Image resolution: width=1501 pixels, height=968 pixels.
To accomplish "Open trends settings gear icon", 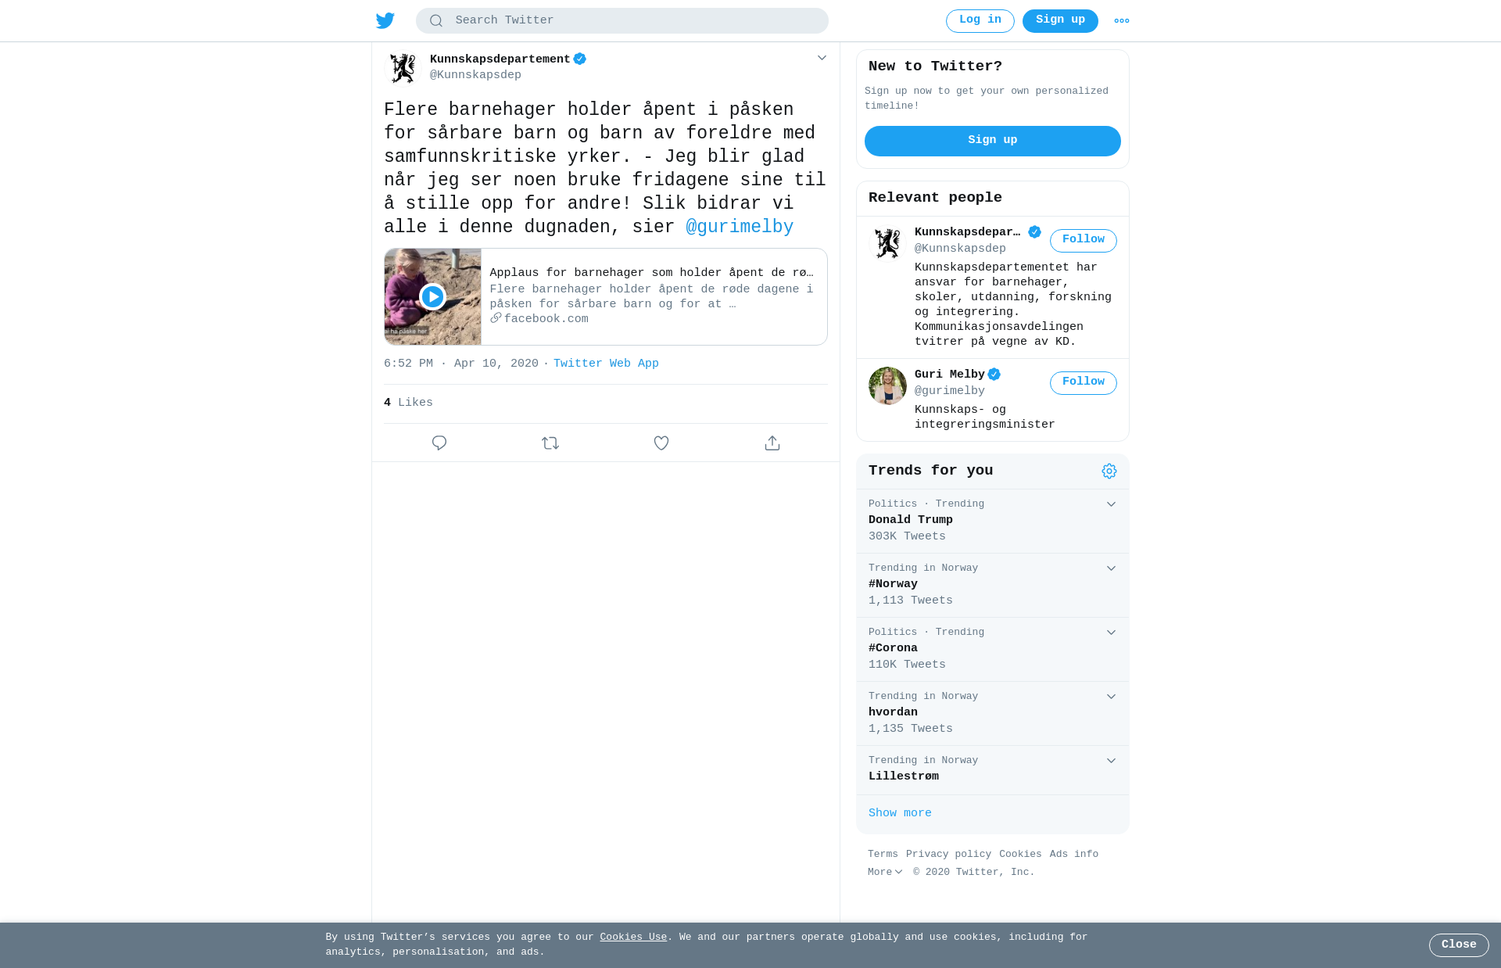I will point(1109,471).
